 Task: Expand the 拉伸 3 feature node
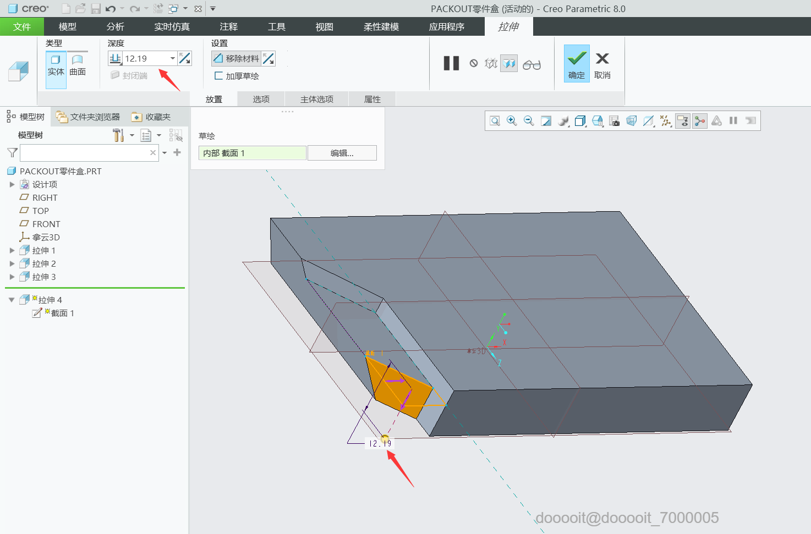click(x=12, y=277)
